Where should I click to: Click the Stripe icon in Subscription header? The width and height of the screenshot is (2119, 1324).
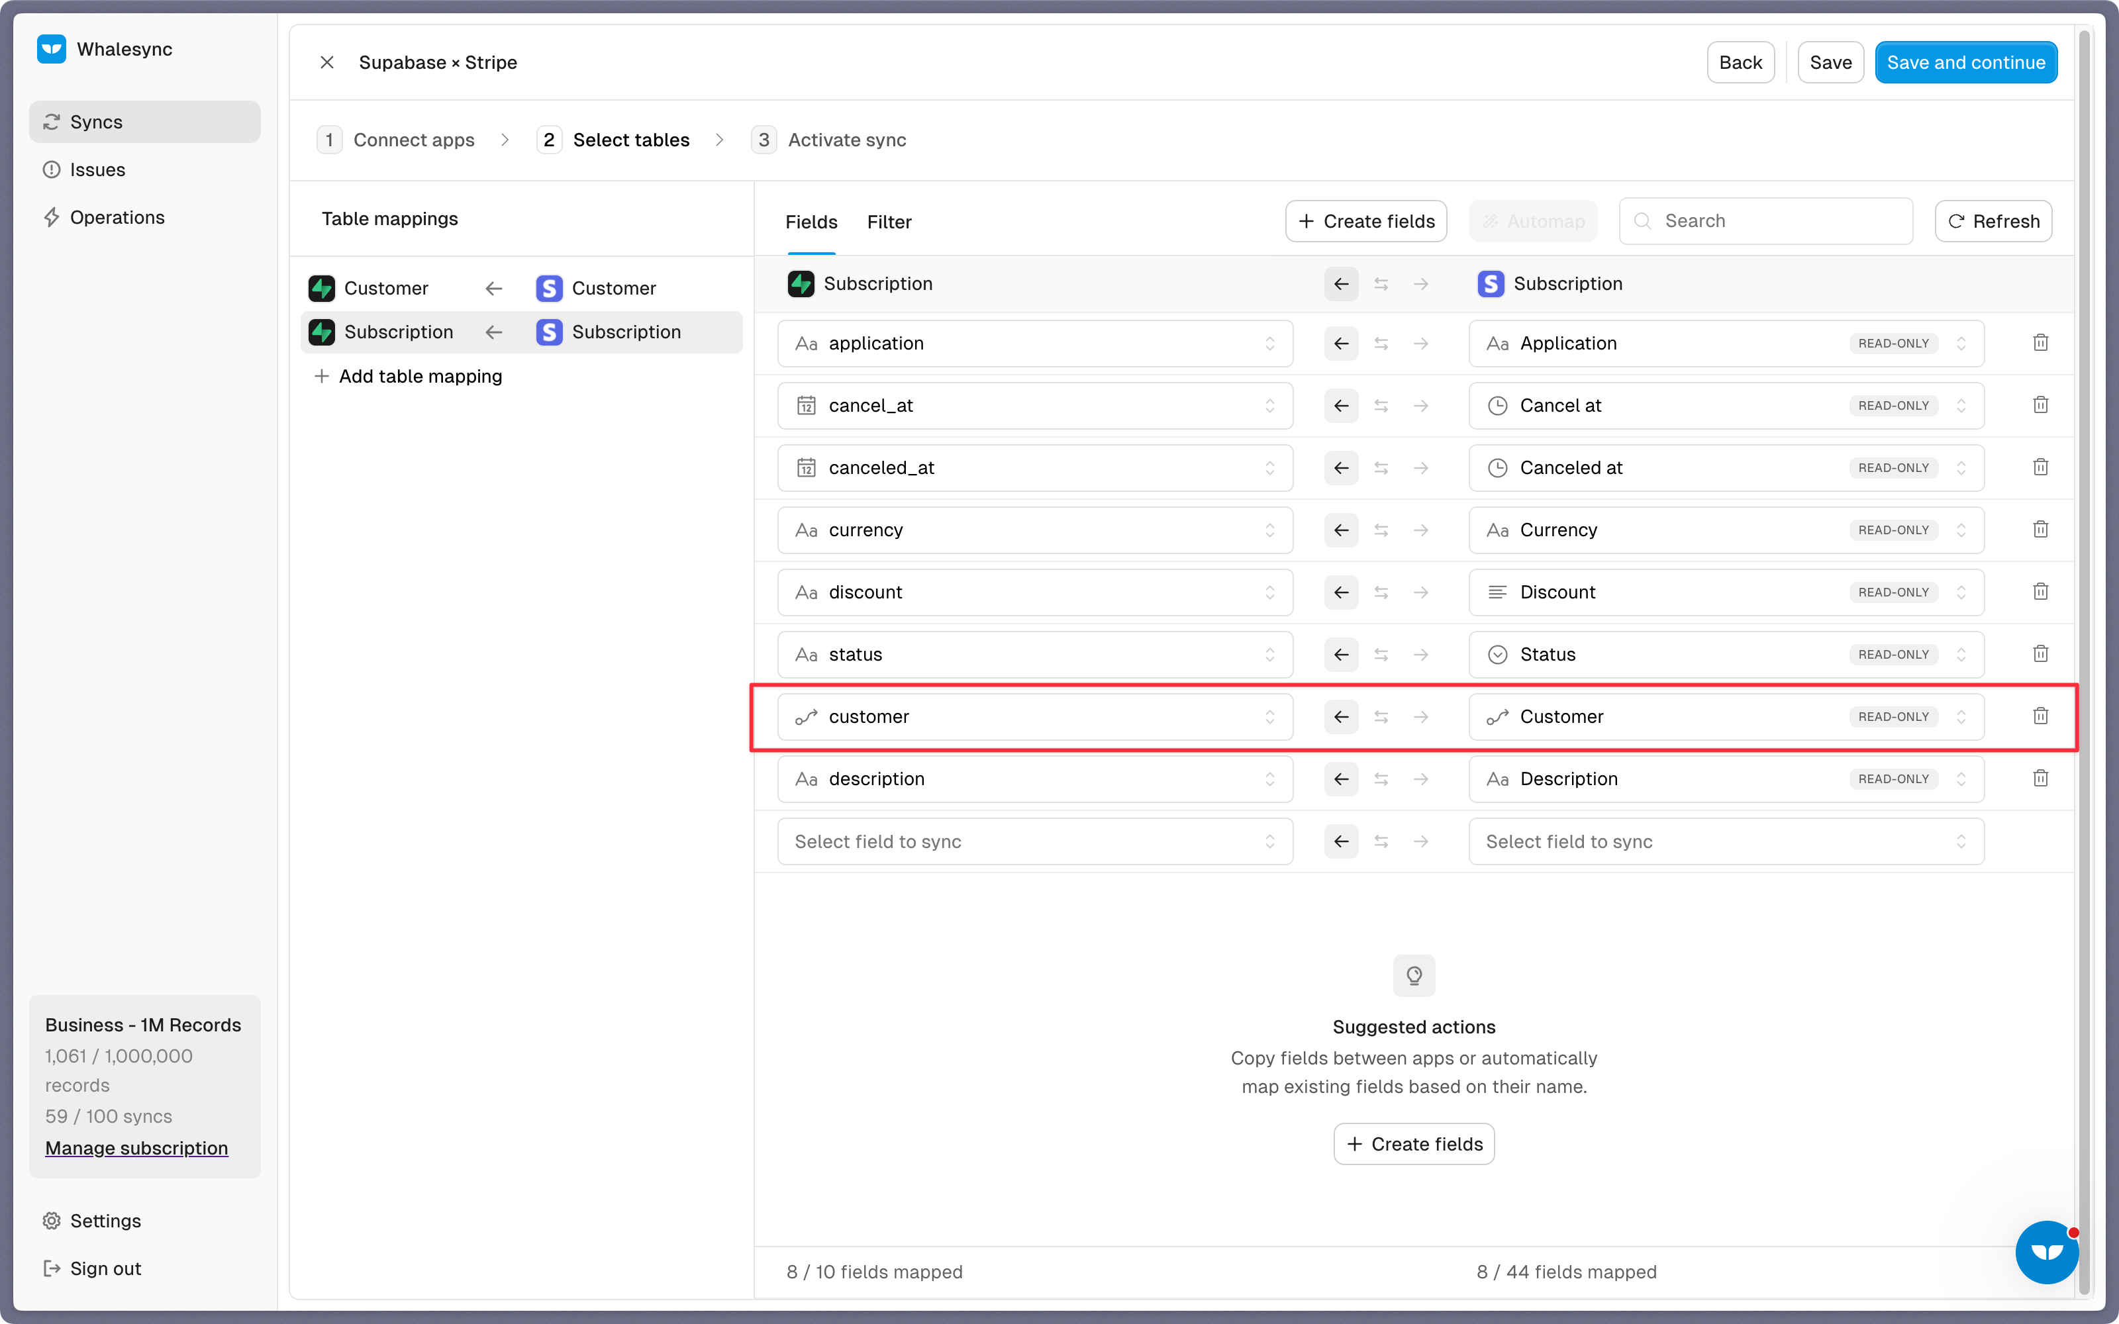pos(1491,284)
